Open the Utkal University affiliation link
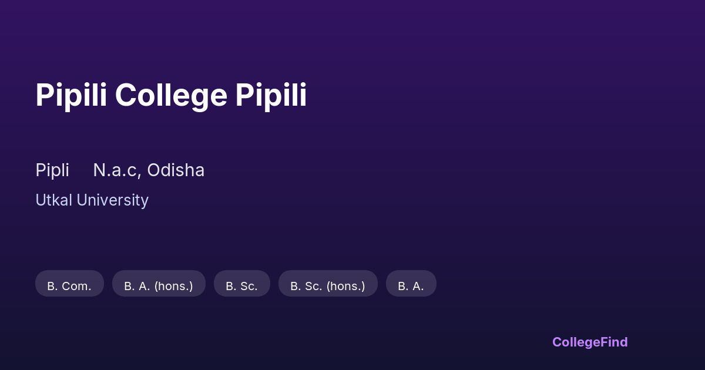Image resolution: width=705 pixels, height=370 pixels. 92,200
